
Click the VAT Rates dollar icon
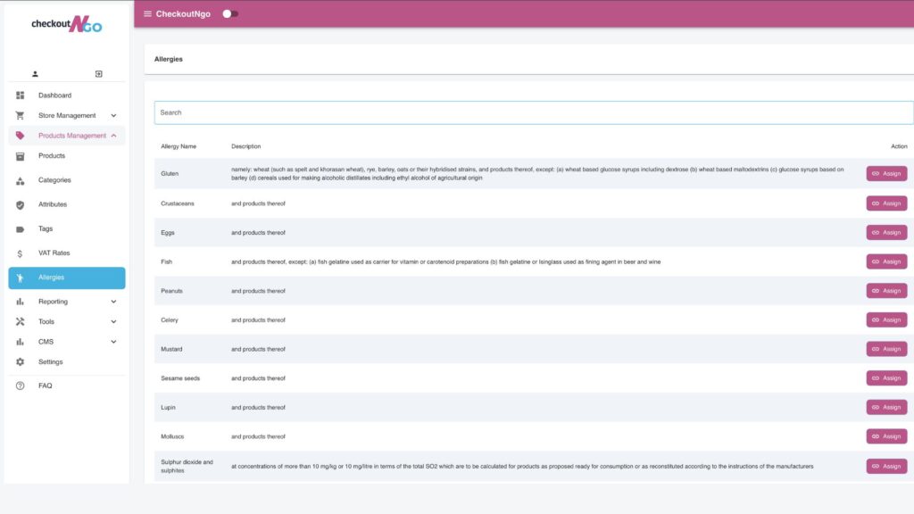(21, 253)
